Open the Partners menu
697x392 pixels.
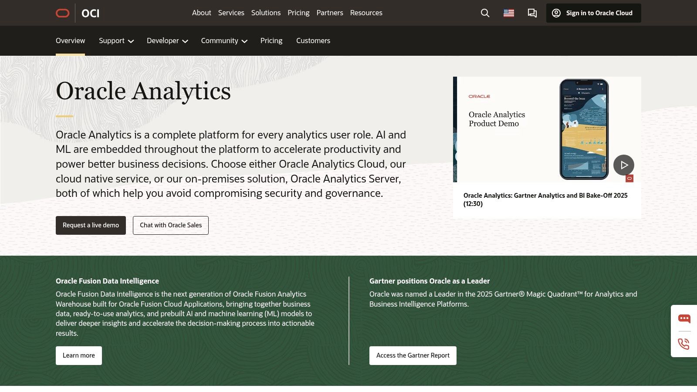tap(330, 13)
